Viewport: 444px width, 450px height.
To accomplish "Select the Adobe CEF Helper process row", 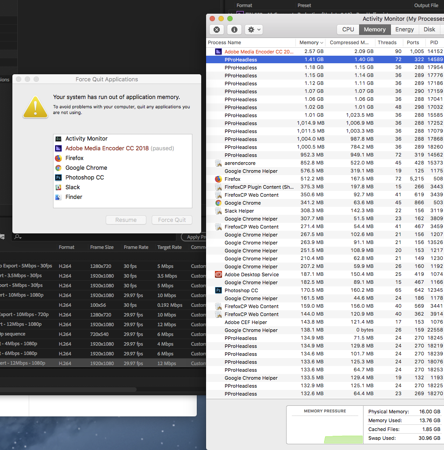I will tap(325, 322).
